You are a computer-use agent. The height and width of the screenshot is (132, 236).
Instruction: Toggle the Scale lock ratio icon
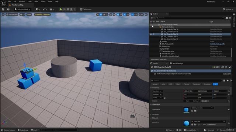(x=165, y=98)
